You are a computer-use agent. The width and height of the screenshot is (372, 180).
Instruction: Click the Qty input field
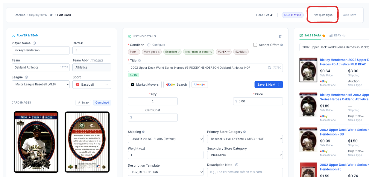coord(153,101)
